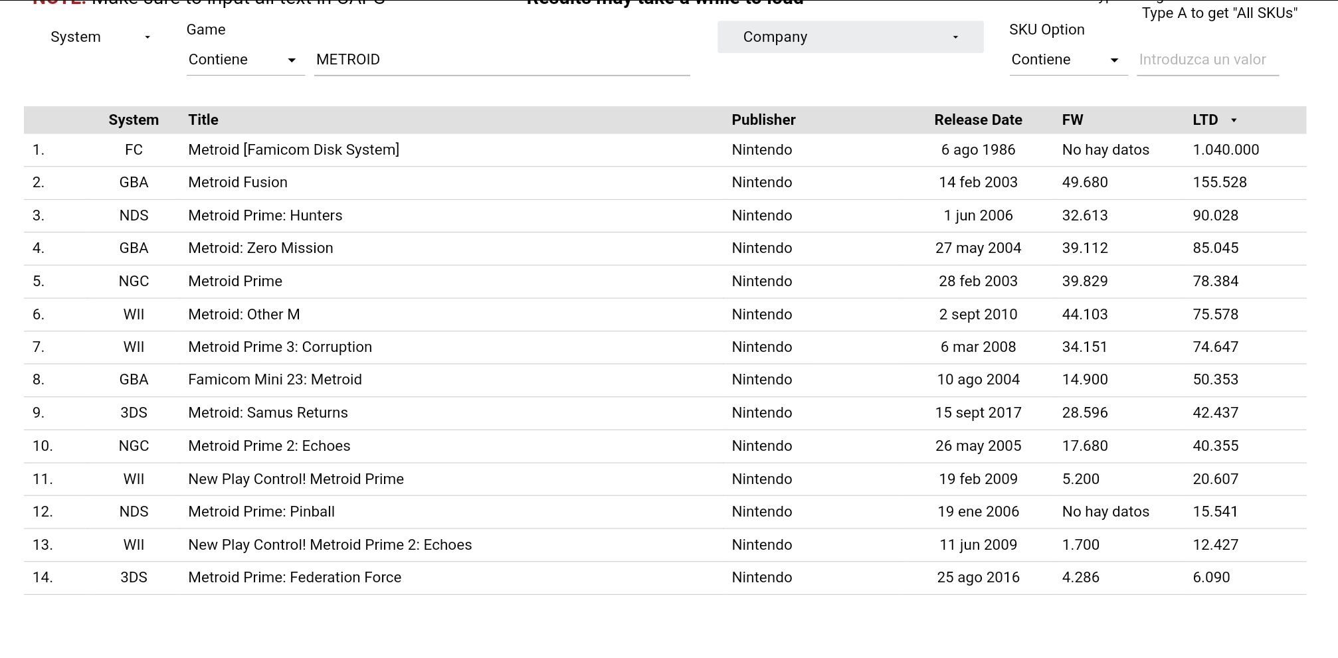
Task: Click the Game search field containing METROID
Action: [x=502, y=60]
